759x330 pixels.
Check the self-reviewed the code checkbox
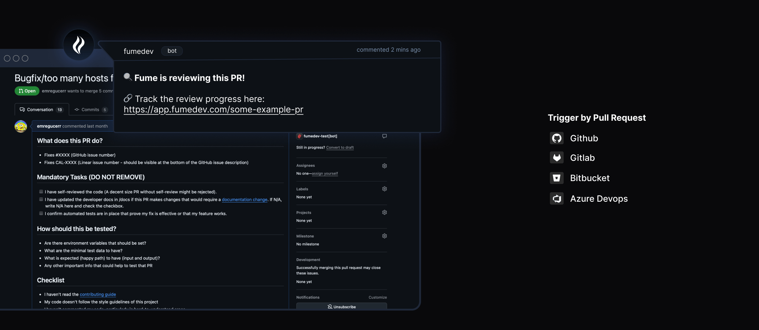(41, 192)
